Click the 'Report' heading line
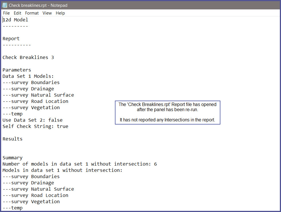This screenshot has width=281, height=212. coord(11,38)
